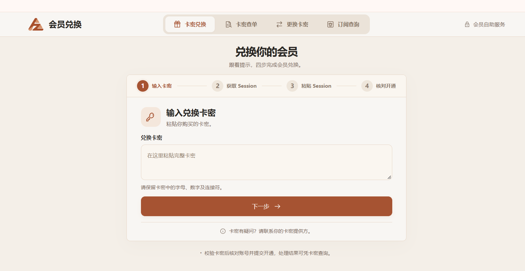This screenshot has width=525, height=271.
Task: Select step 3 粘贴 Session
Action: [x=309, y=86]
